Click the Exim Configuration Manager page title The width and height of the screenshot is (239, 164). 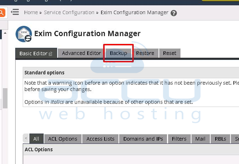(x=87, y=34)
